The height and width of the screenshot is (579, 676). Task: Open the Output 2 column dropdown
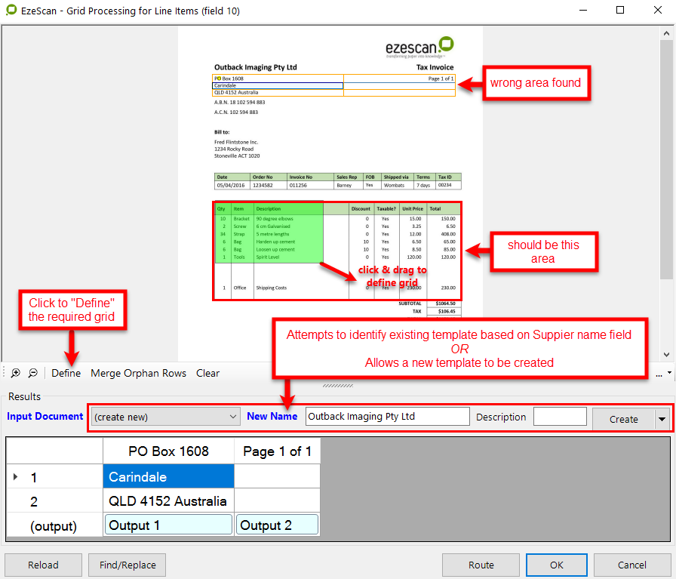277,525
